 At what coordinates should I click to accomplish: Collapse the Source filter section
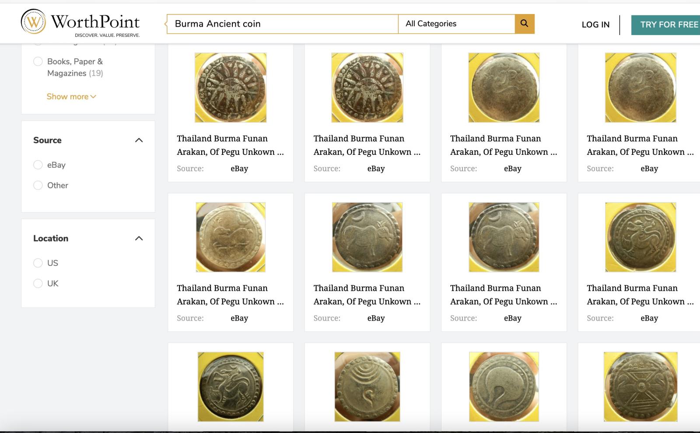(139, 140)
